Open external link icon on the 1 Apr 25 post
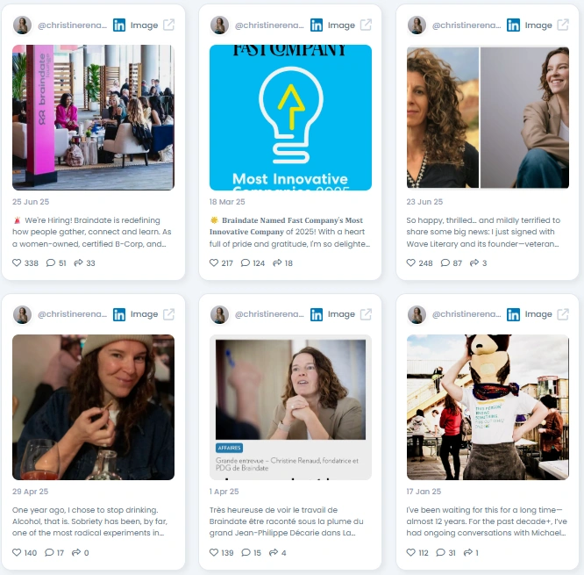Image resolution: width=584 pixels, height=575 pixels. coord(366,314)
